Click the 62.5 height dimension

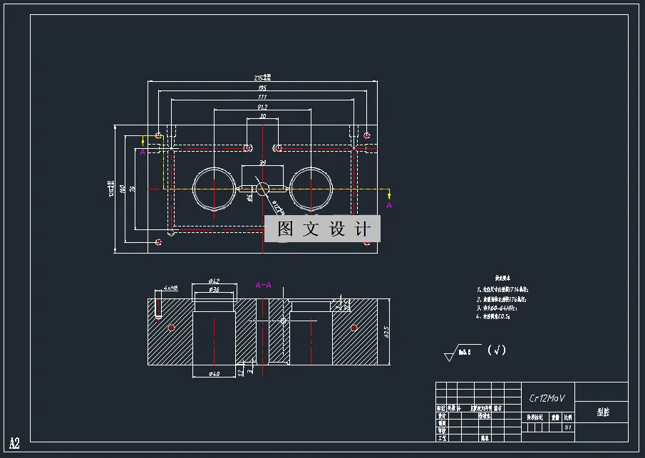pos(386,332)
